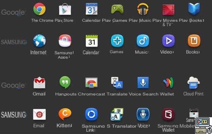This screenshot has height=134, width=212.
Task: Click the 'Play Movies & TV' label
Action: pyautogui.click(x=165, y=22)
